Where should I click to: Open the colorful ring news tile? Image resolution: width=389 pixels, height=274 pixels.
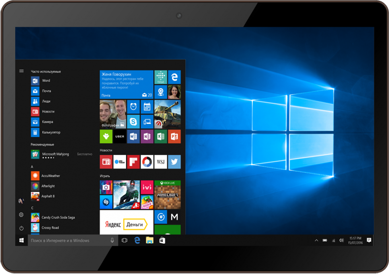[x=147, y=162]
